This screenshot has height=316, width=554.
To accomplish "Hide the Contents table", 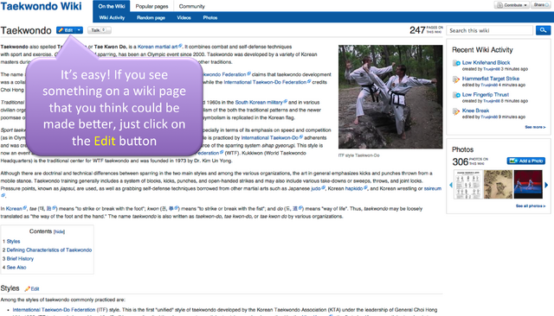I will tap(59, 231).
